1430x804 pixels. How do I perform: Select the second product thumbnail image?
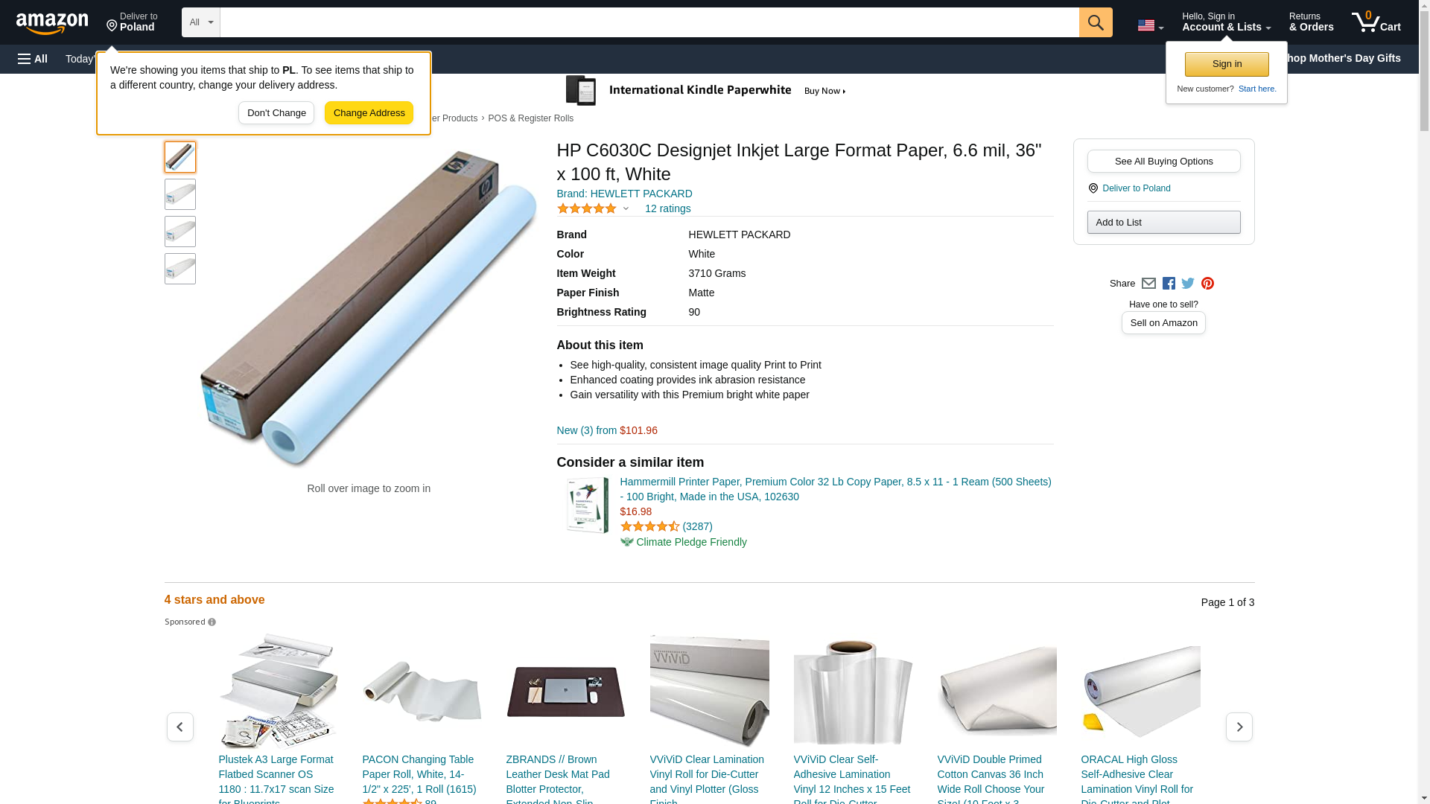[x=180, y=194]
